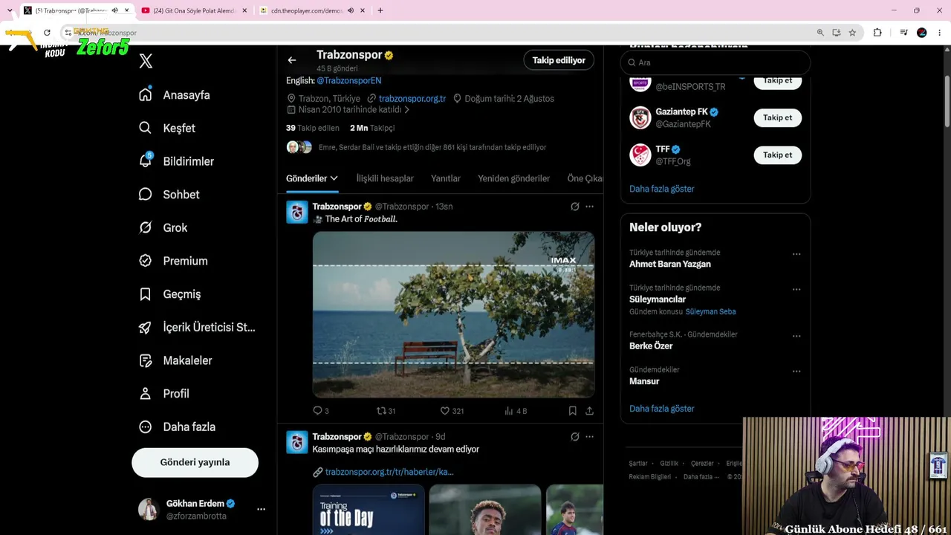This screenshot has width=951, height=535.
Task: Open The Art of Football video thumbnail
Action: (x=453, y=314)
